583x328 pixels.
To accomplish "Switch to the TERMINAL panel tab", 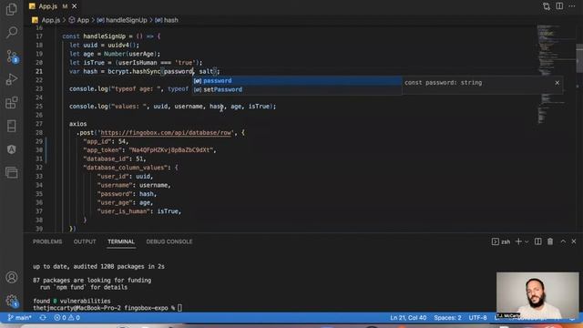I will [x=121, y=241].
